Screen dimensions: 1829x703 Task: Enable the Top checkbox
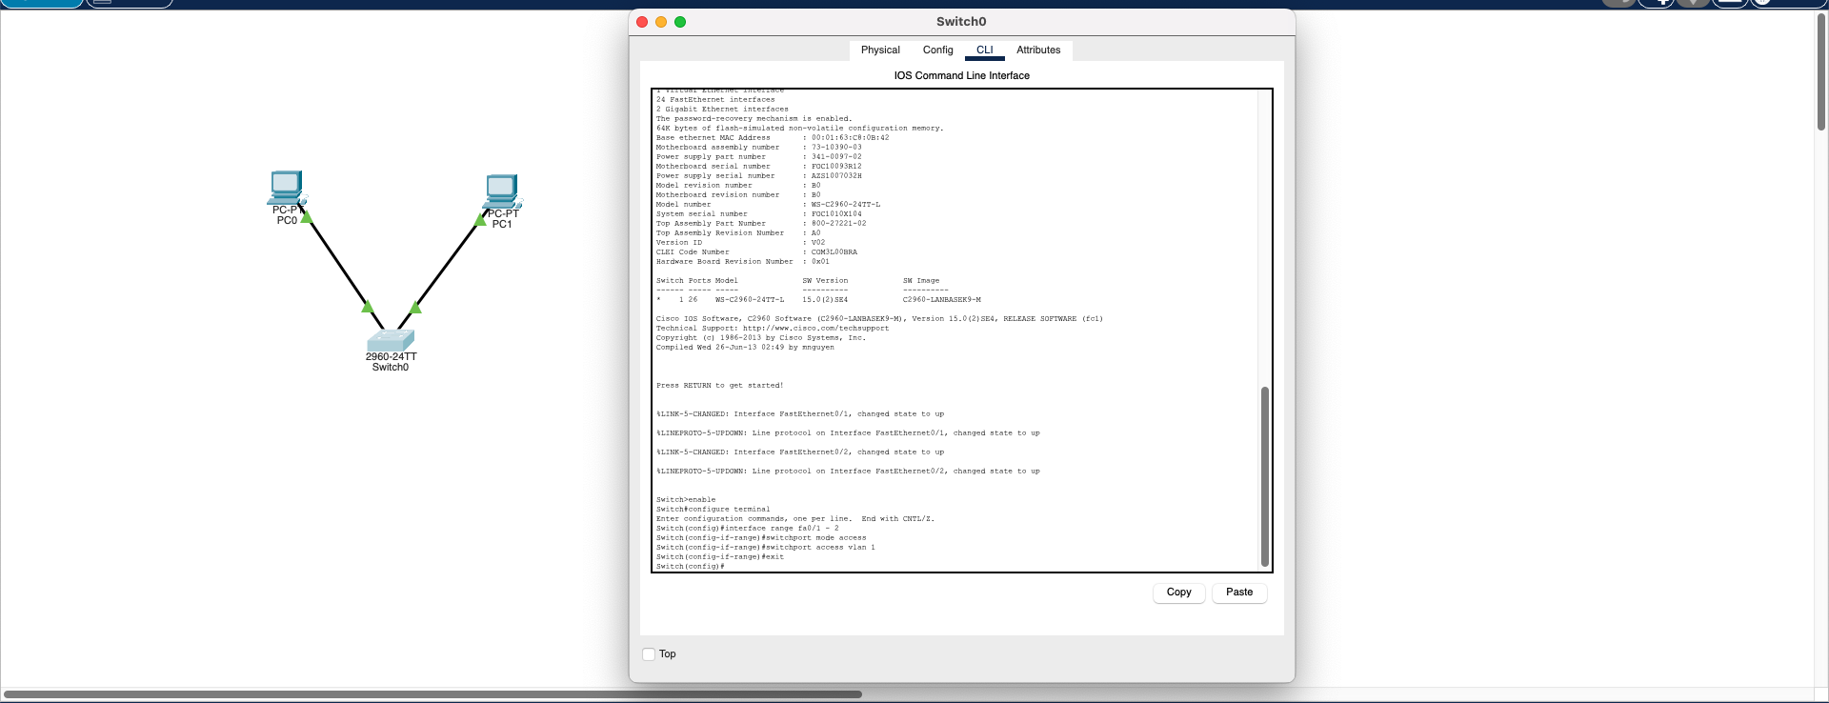[649, 654]
